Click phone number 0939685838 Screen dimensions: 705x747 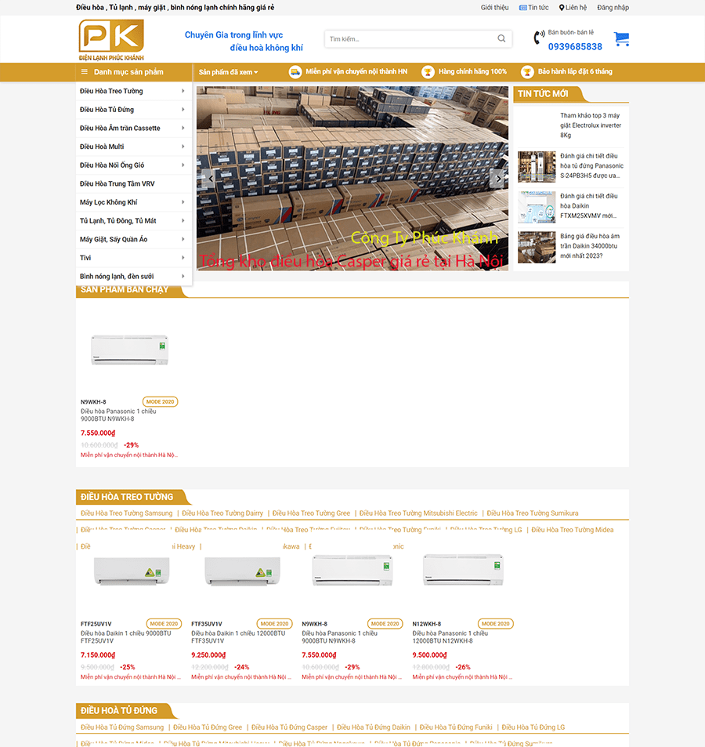click(575, 47)
